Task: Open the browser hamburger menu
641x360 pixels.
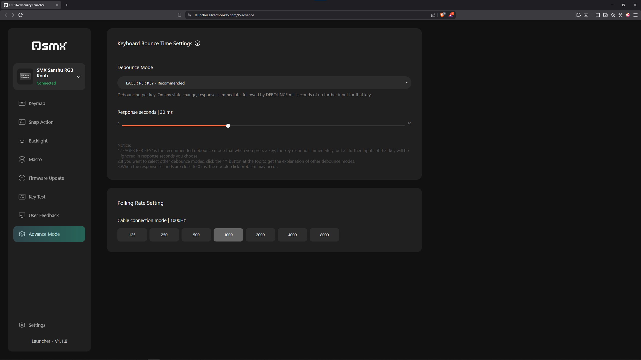Action: (635, 15)
